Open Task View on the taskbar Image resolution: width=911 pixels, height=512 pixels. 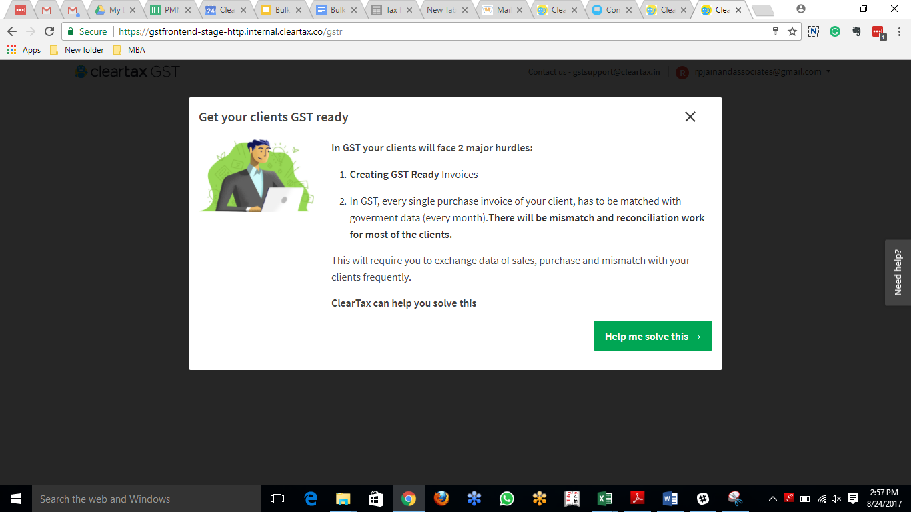tap(277, 499)
